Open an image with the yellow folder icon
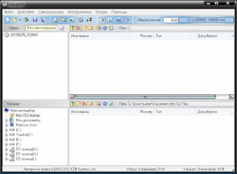The height and width of the screenshot is (174, 237). [x=15, y=20]
